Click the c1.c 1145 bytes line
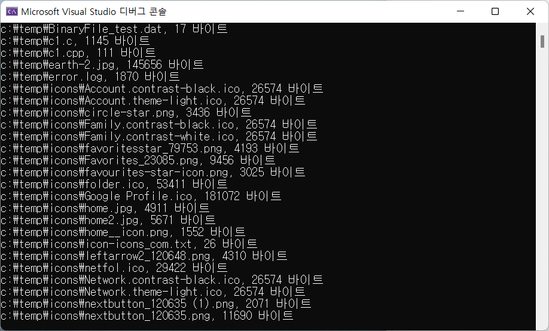 click(x=75, y=41)
